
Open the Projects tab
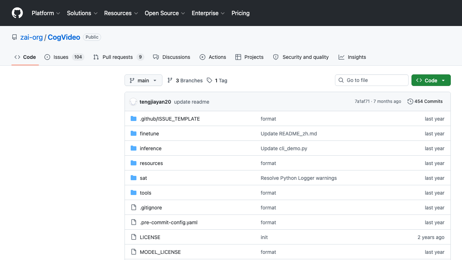coord(249,57)
